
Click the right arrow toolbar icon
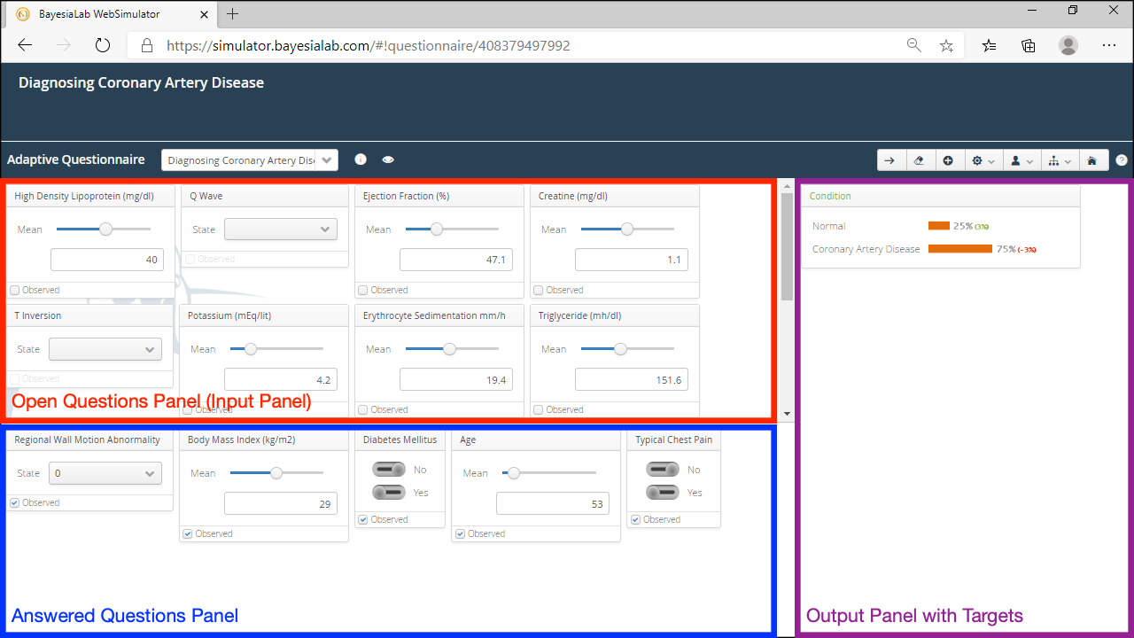pyautogui.click(x=890, y=160)
